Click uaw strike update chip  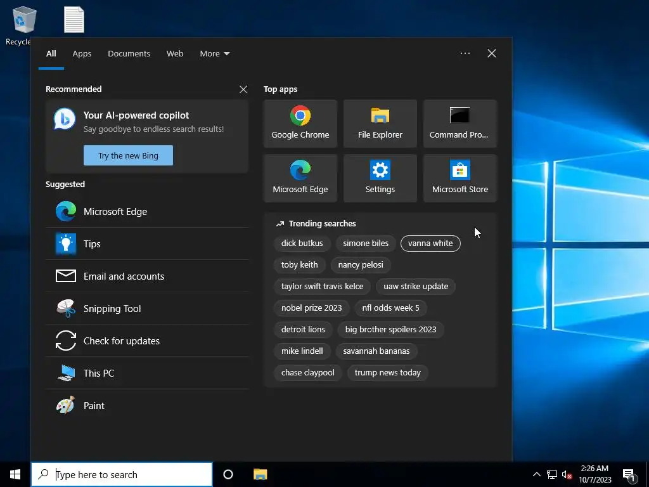pyautogui.click(x=416, y=286)
